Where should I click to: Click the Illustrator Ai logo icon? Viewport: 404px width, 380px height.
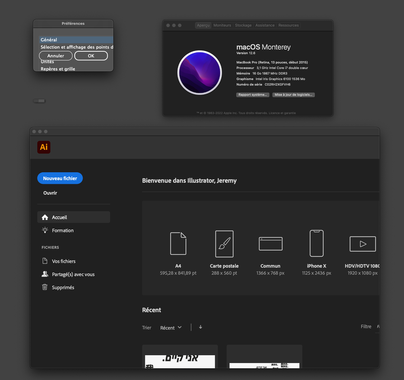44,147
